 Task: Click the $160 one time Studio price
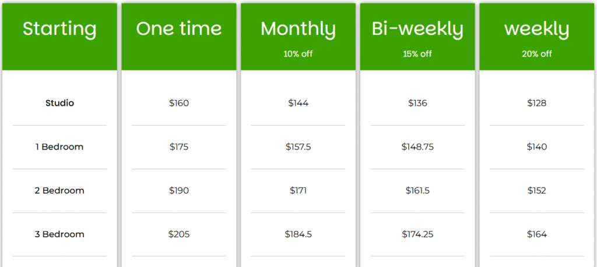179,103
